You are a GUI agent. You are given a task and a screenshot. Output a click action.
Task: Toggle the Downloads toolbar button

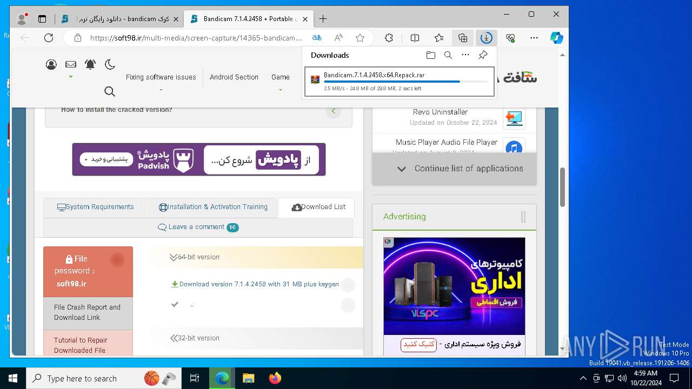tap(487, 38)
